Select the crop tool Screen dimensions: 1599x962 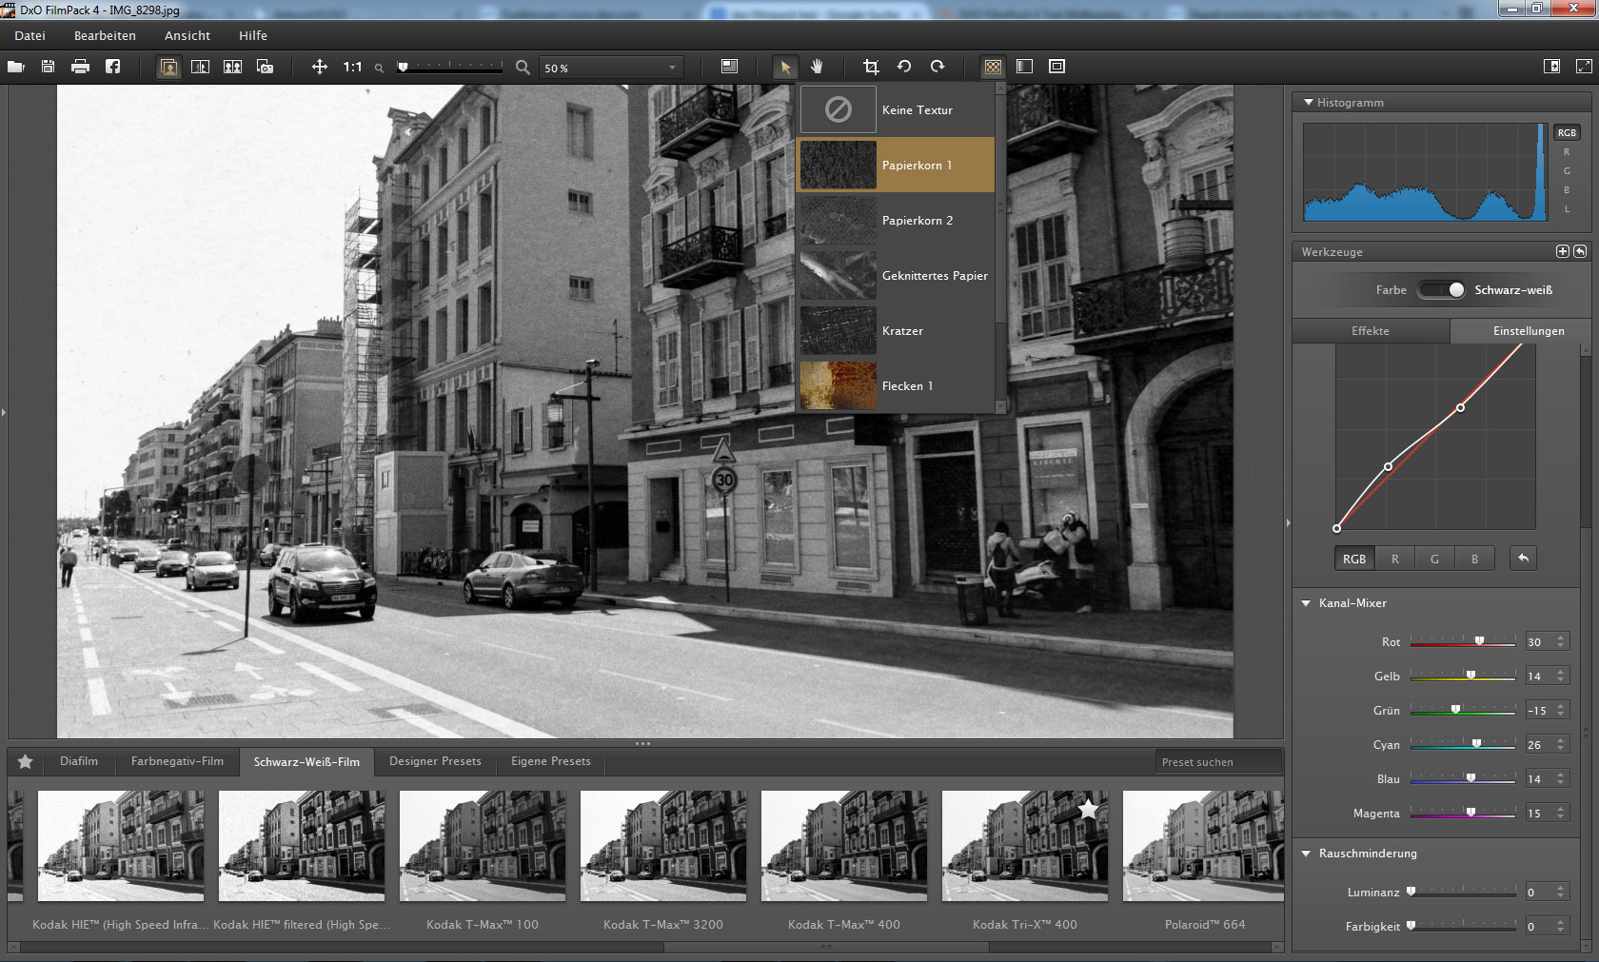click(870, 67)
